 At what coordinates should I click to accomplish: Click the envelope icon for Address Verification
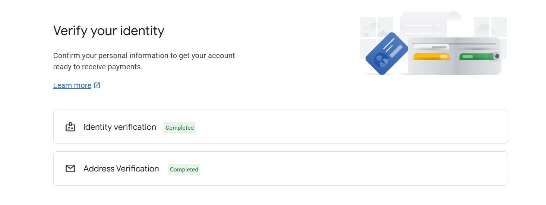point(70,169)
